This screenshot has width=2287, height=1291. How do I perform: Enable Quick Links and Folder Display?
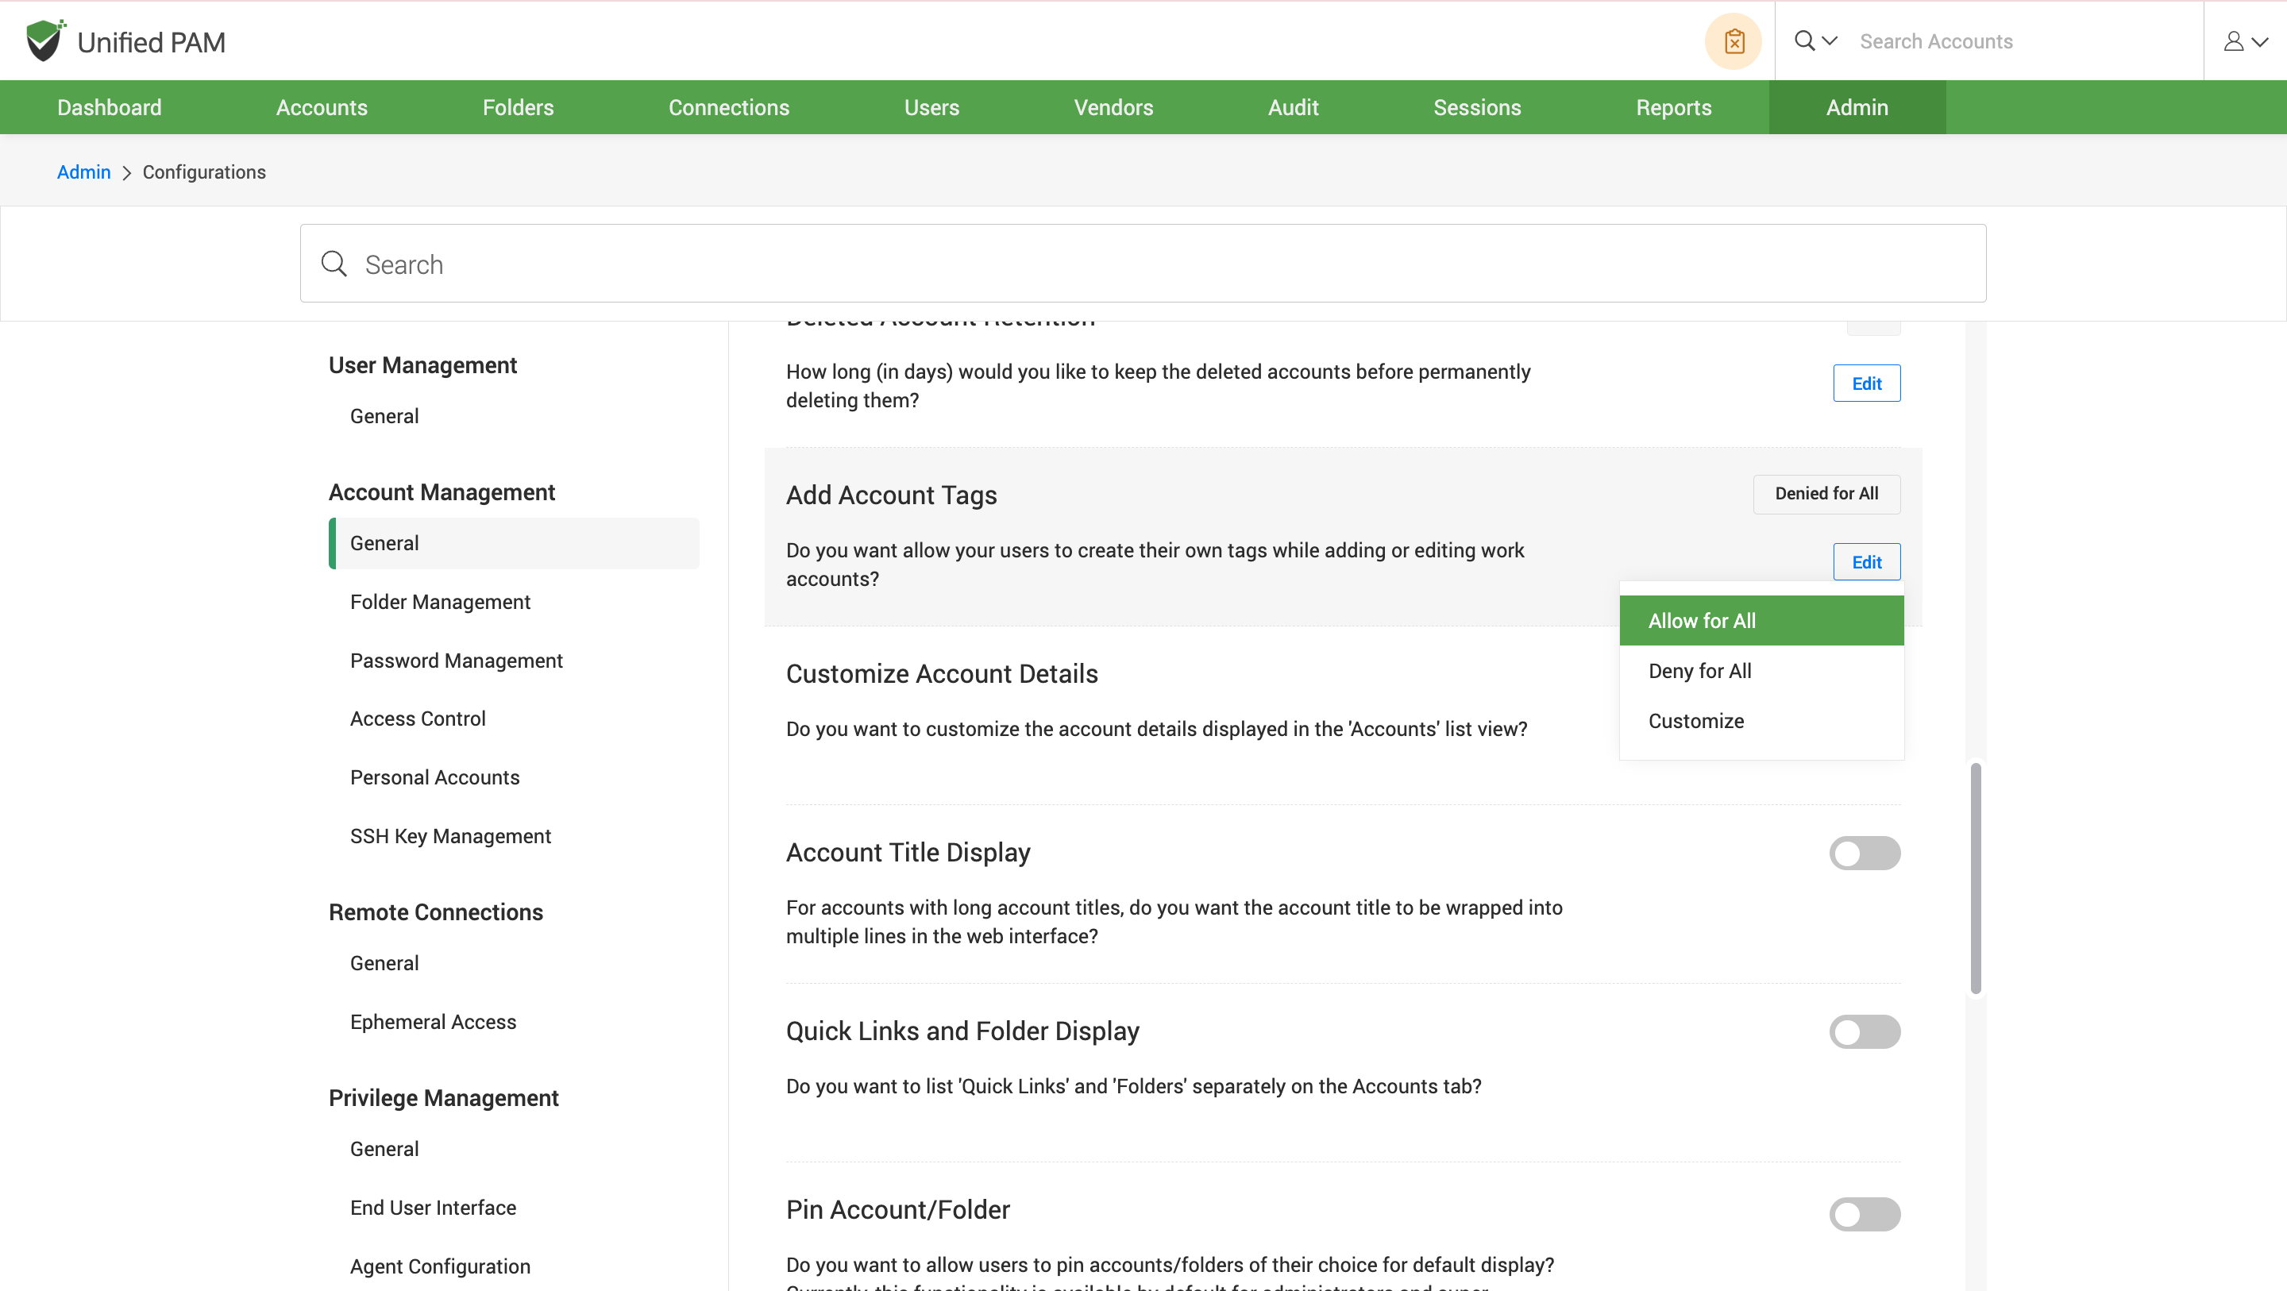pos(1865,1031)
